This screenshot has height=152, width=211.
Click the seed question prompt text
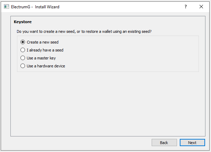tap(84, 31)
